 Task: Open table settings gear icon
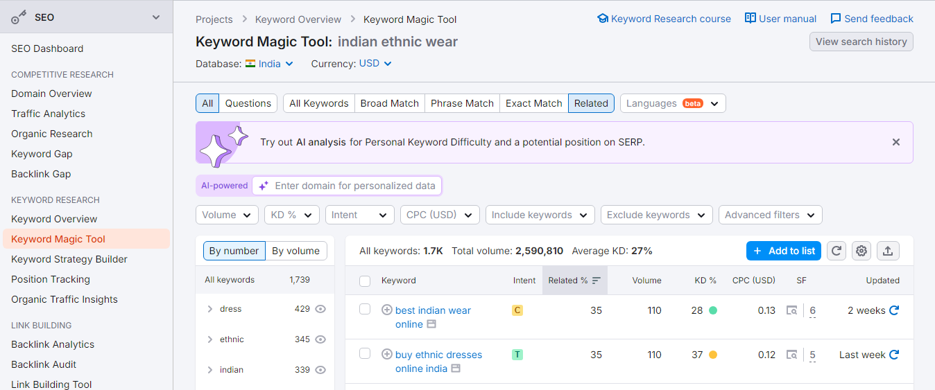(861, 251)
